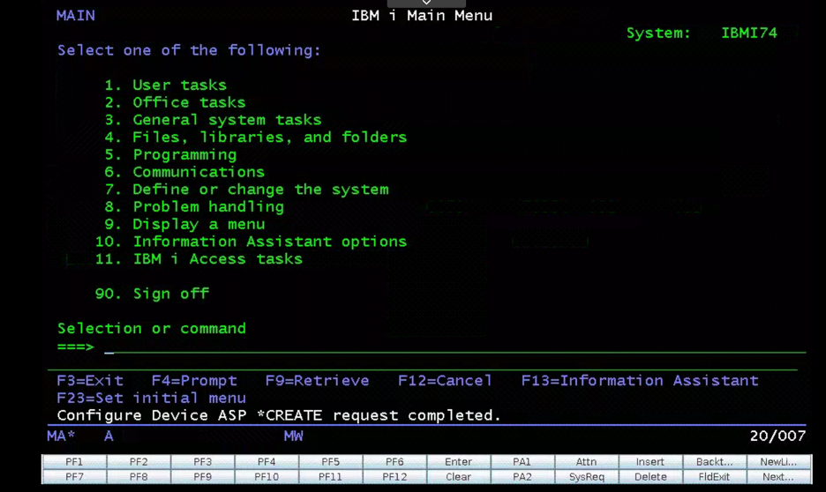826x492 pixels.
Task: Click the PA1 key button
Action: pos(522,461)
